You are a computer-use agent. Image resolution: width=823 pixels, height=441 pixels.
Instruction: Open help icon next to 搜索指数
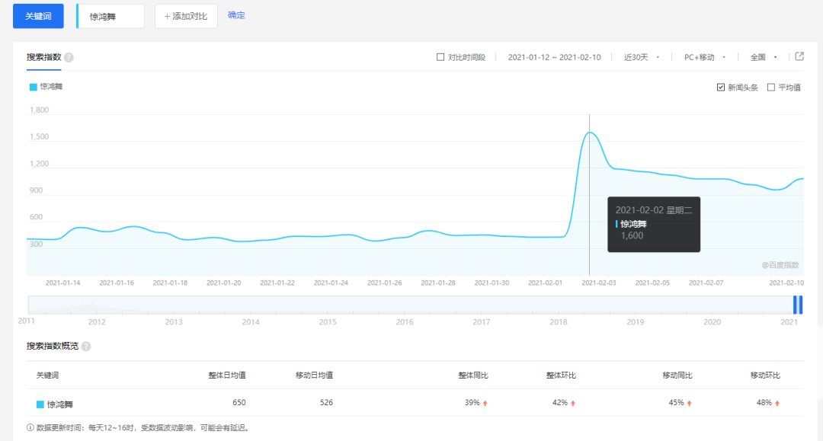(x=69, y=58)
